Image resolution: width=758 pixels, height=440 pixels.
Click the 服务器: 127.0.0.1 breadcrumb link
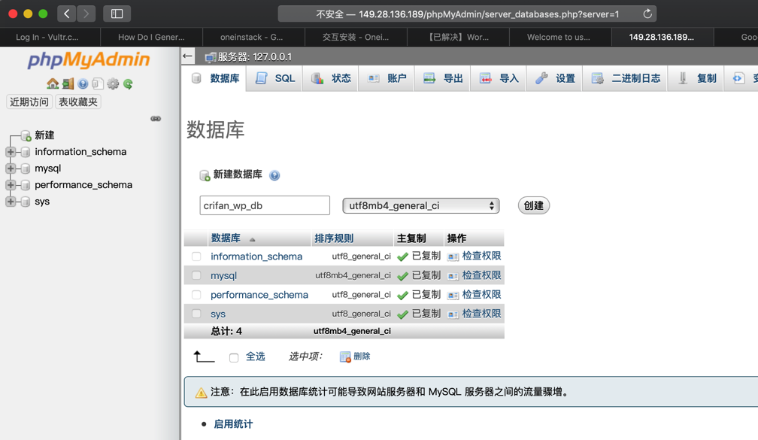click(254, 57)
